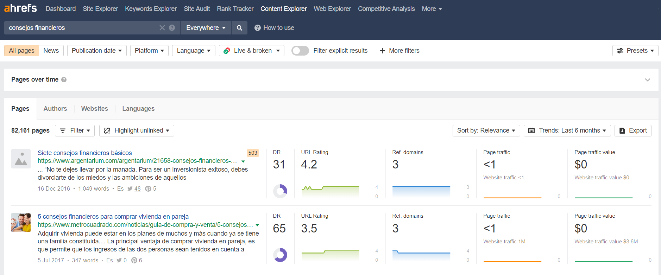Open Site Audit

point(197,9)
